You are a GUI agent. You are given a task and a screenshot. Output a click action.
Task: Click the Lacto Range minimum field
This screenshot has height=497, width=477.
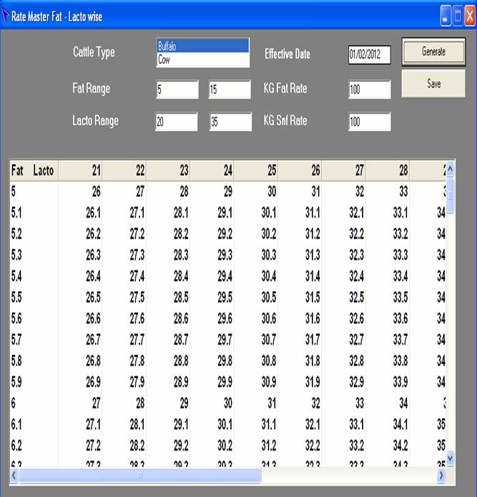[177, 122]
